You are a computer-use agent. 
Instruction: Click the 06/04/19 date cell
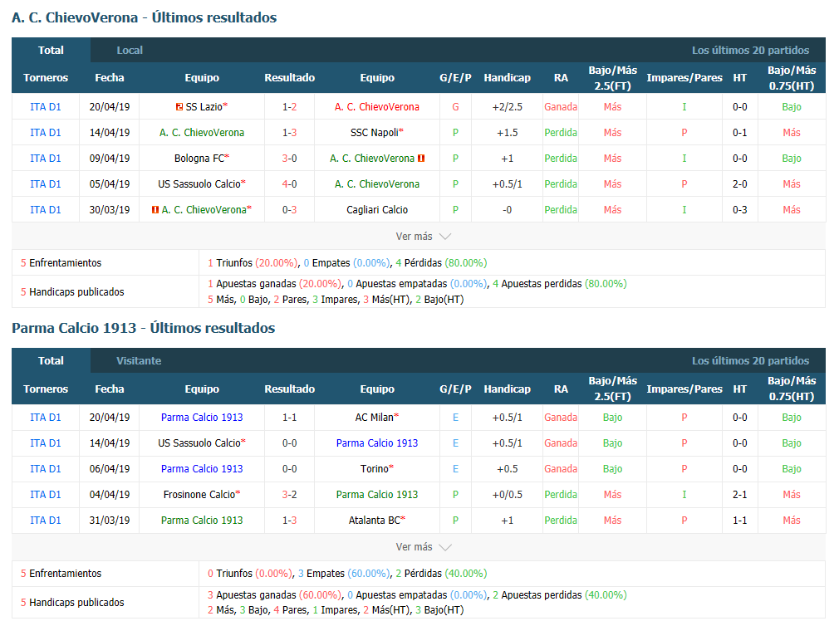(110, 469)
